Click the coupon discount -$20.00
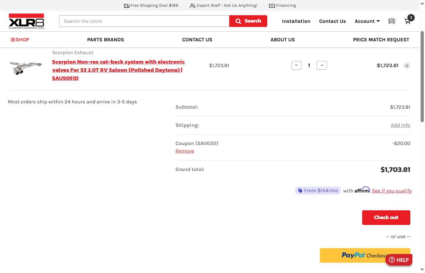The width and height of the screenshot is (425, 273). click(401, 144)
